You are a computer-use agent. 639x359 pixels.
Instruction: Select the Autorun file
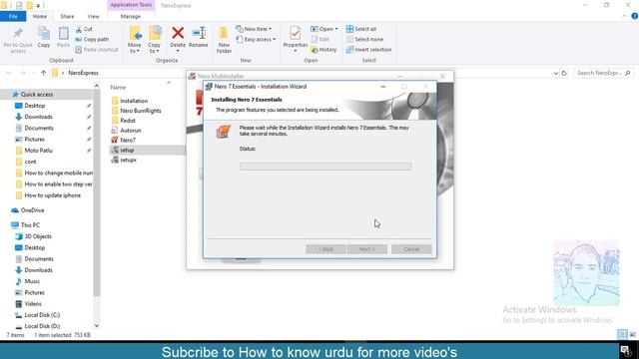coord(126,131)
